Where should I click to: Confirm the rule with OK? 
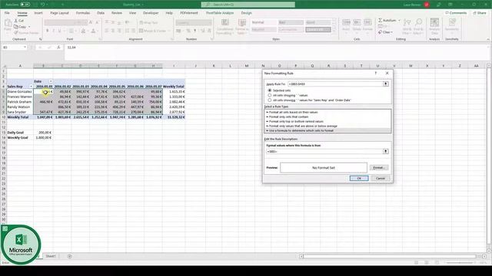[x=359, y=179]
